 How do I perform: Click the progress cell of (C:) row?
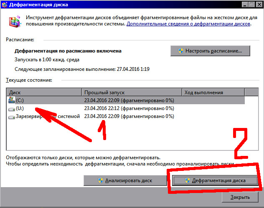(x=213, y=100)
